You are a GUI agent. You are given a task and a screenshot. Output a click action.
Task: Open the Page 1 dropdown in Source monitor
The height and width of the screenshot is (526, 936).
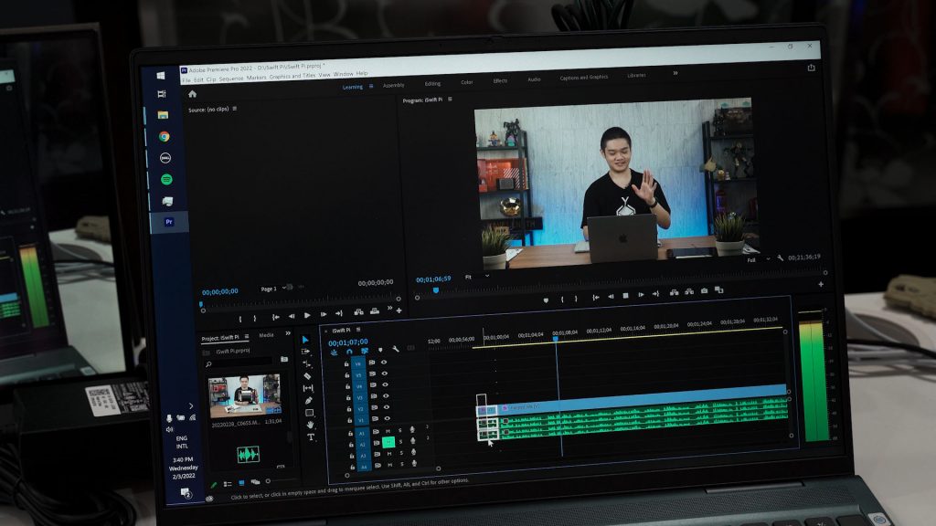[x=274, y=289]
